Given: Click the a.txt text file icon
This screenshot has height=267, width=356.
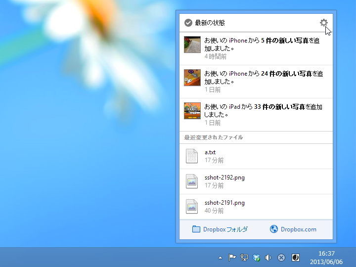Looking at the screenshot, I should (192, 156).
